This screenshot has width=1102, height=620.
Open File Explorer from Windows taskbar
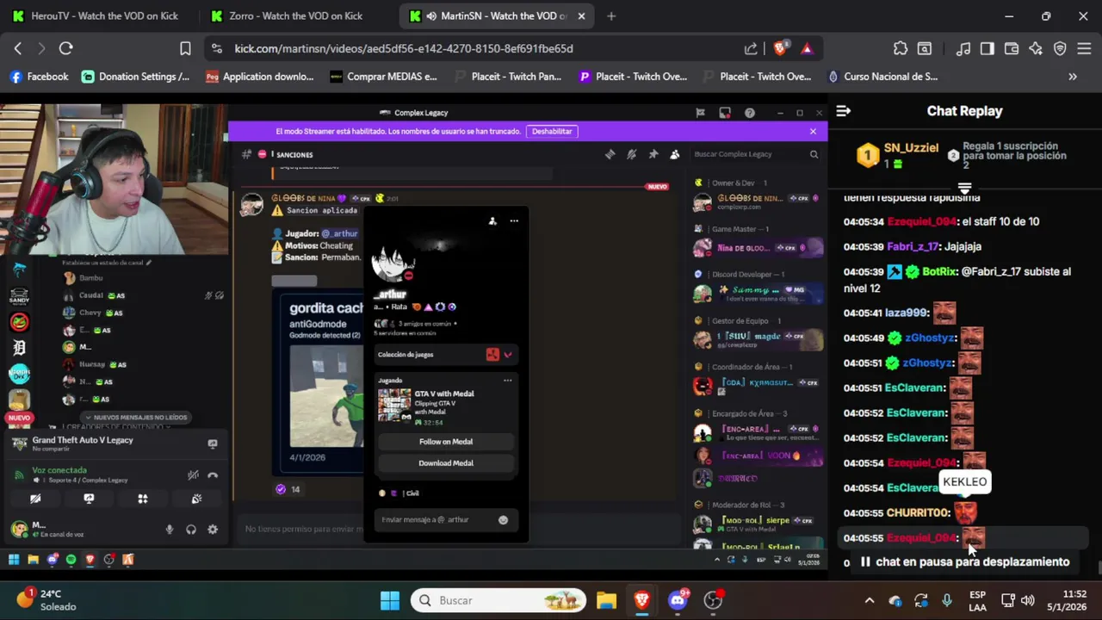(606, 600)
